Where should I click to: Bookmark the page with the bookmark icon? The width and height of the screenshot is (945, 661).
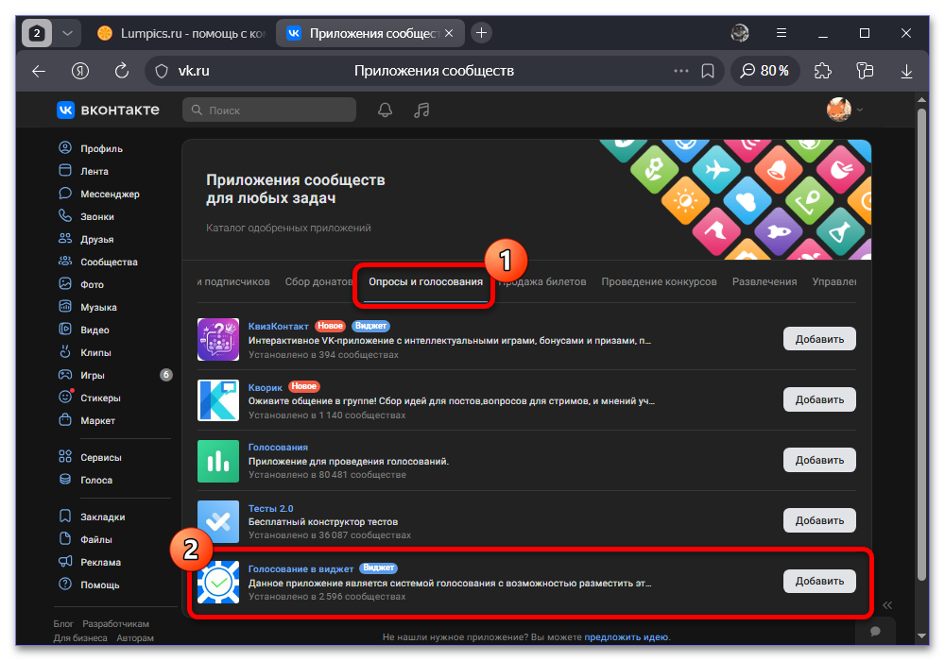[x=708, y=71]
